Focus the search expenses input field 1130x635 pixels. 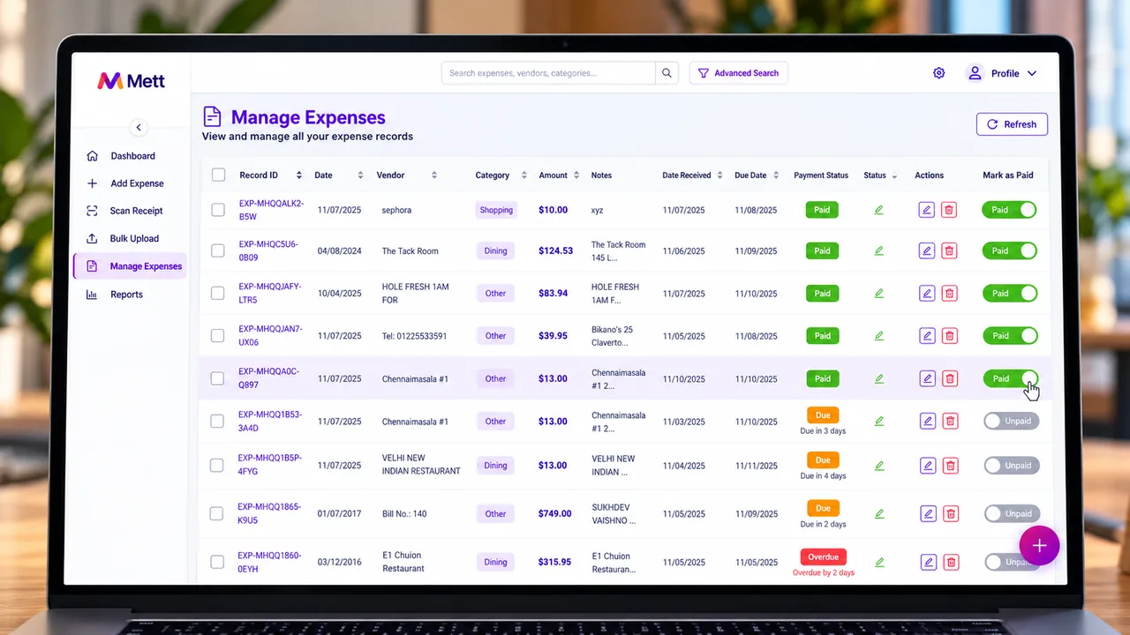click(x=548, y=73)
